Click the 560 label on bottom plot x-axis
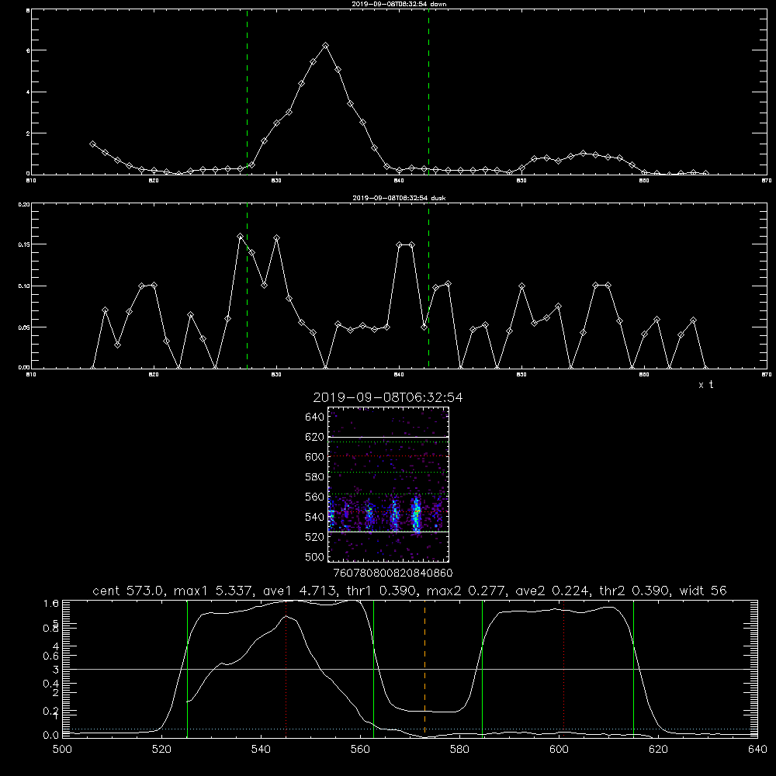This screenshot has height=776, width=776. [x=360, y=750]
